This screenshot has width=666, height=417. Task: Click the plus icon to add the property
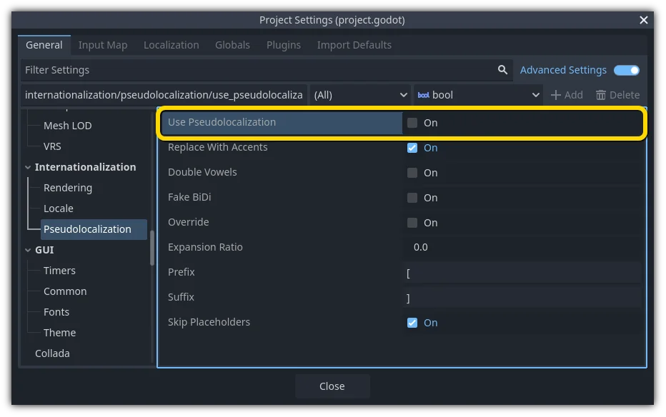(x=555, y=94)
